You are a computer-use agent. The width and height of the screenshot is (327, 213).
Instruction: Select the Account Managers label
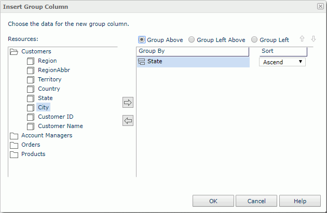[x=47, y=135]
